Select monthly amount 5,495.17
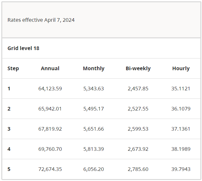The height and width of the screenshot is (181, 202). (x=93, y=109)
